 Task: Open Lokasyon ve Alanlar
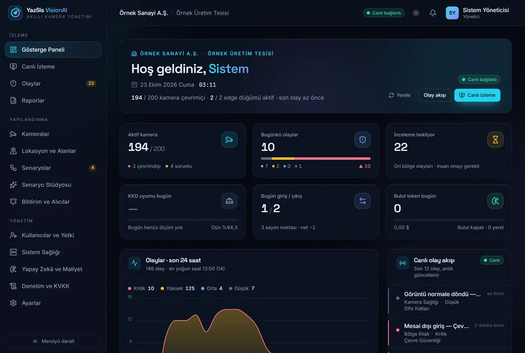coord(53,151)
